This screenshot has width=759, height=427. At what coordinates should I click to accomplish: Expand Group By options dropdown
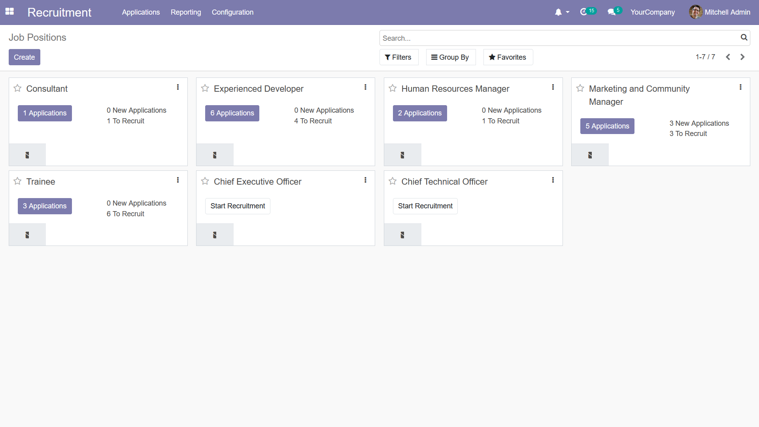click(x=450, y=57)
